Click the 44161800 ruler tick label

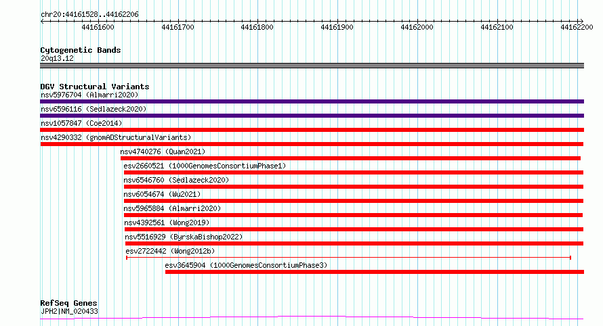pos(257,27)
